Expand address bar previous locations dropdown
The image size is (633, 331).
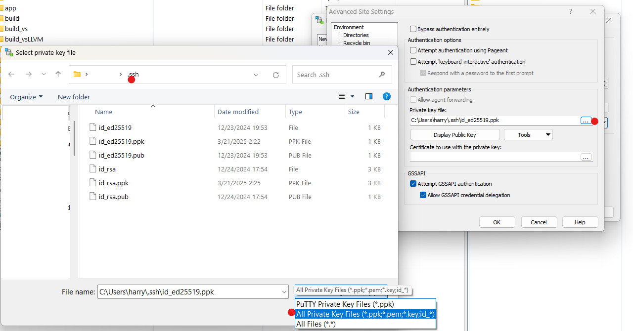pos(256,75)
